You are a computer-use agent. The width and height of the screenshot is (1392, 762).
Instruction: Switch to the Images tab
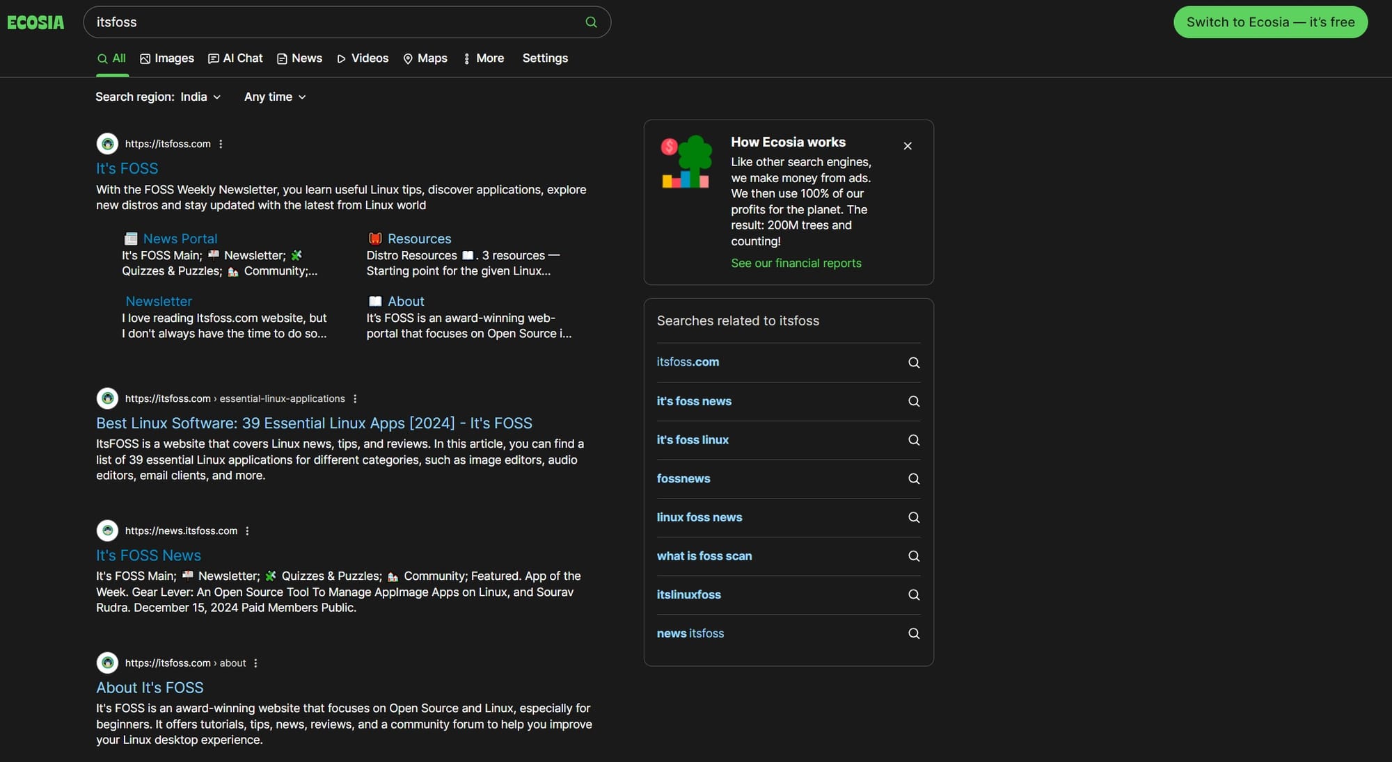click(167, 58)
